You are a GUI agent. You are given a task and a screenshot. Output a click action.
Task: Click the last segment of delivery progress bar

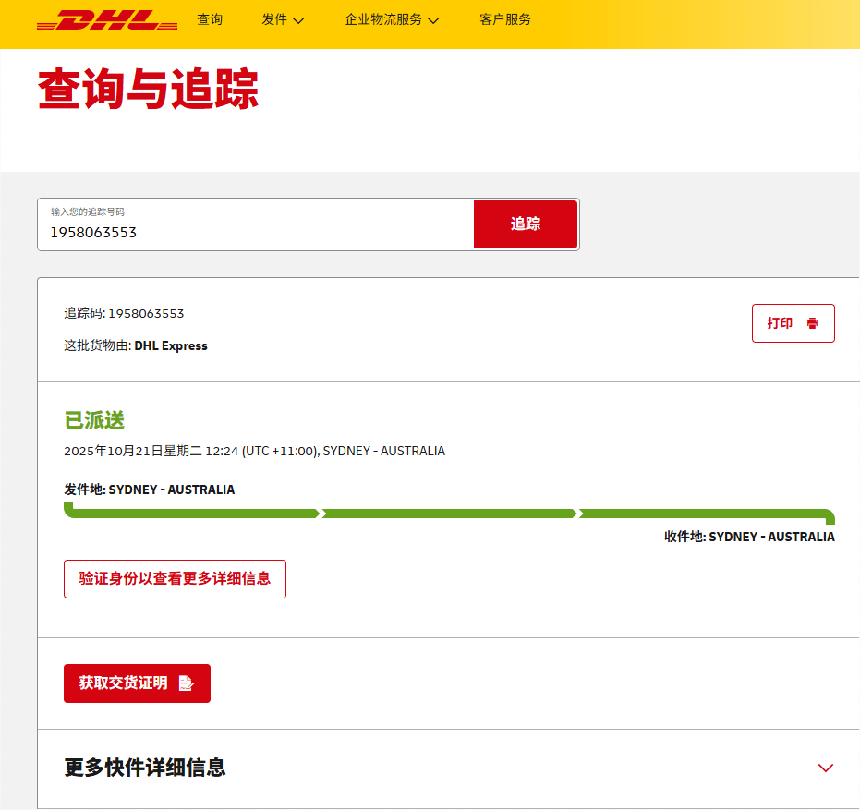point(706,514)
